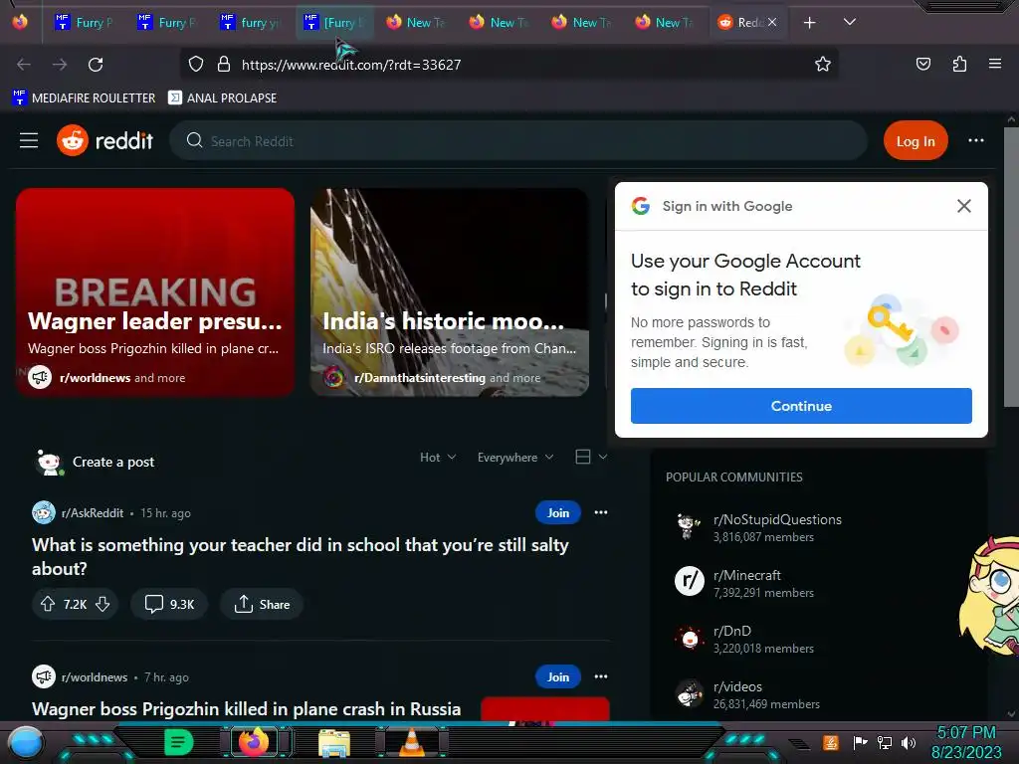This screenshot has width=1019, height=764.
Task: Open the Firefox application menu
Action: [994, 64]
